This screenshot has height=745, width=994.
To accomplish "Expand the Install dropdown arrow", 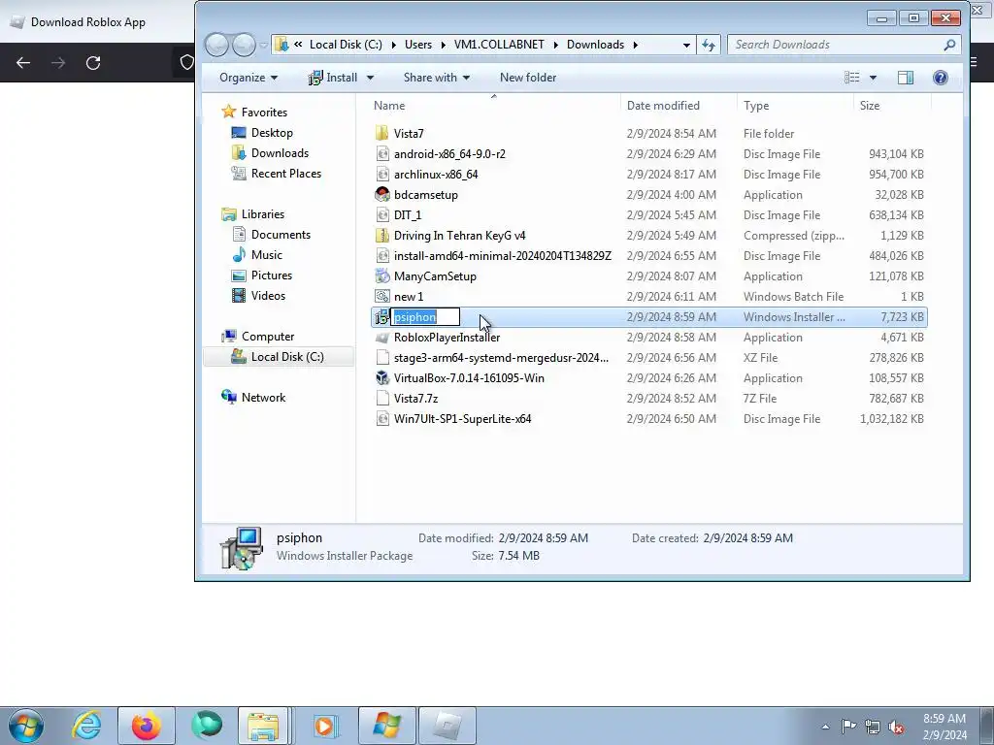I will click(370, 78).
